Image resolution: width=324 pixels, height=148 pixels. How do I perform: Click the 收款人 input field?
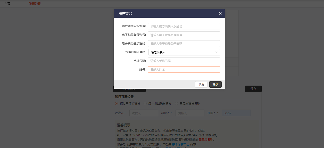pos(144,113)
